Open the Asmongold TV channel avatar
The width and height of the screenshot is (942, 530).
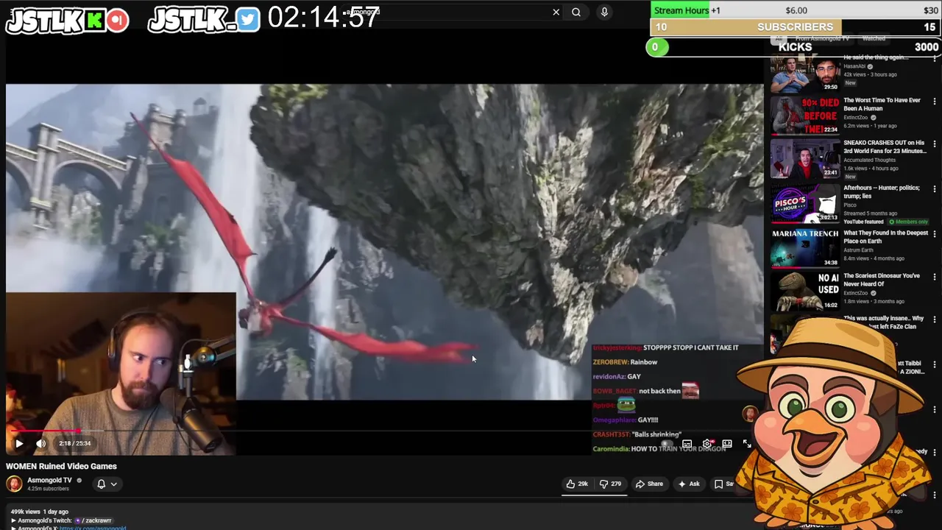click(x=14, y=484)
